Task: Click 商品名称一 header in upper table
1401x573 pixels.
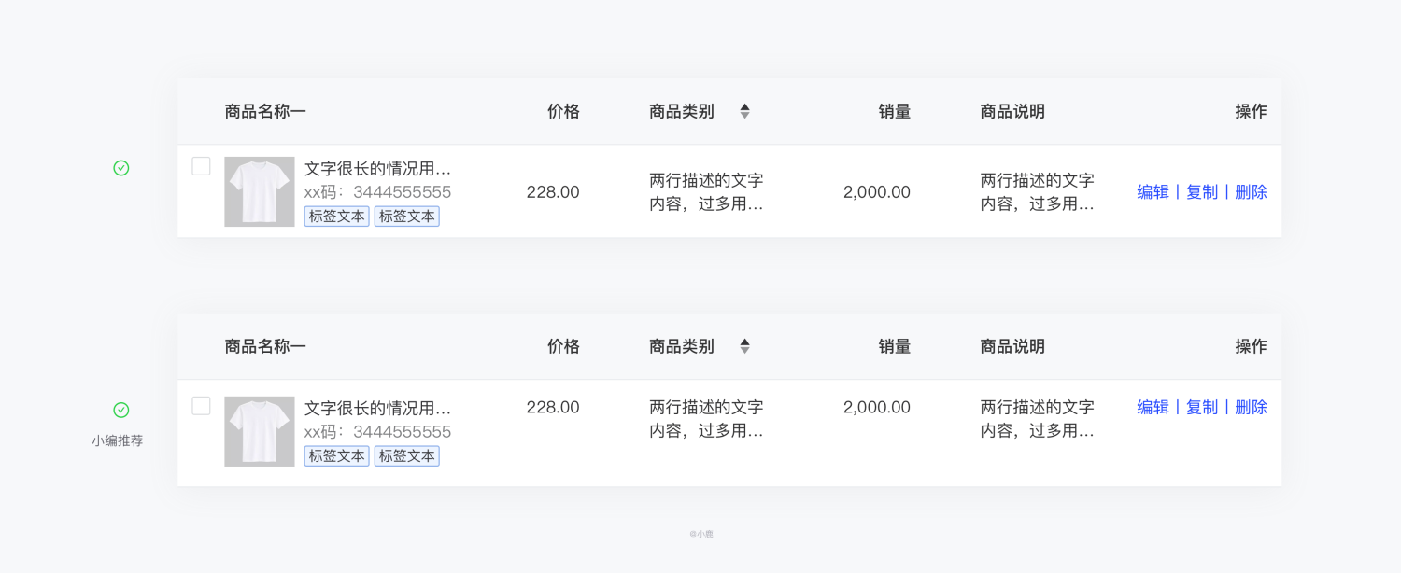Action: (x=265, y=111)
